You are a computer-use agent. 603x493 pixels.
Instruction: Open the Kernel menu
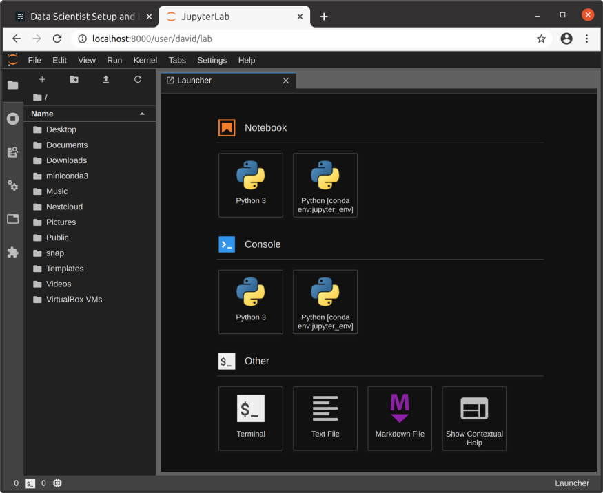coord(145,60)
